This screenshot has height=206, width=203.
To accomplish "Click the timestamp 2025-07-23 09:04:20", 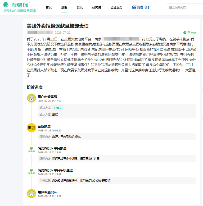I will (49, 130).
